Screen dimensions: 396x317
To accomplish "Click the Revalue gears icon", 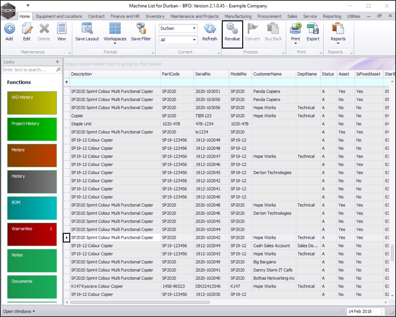I will [232, 28].
